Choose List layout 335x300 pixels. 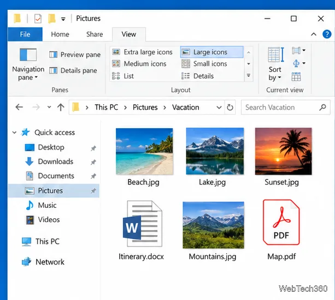(123, 76)
